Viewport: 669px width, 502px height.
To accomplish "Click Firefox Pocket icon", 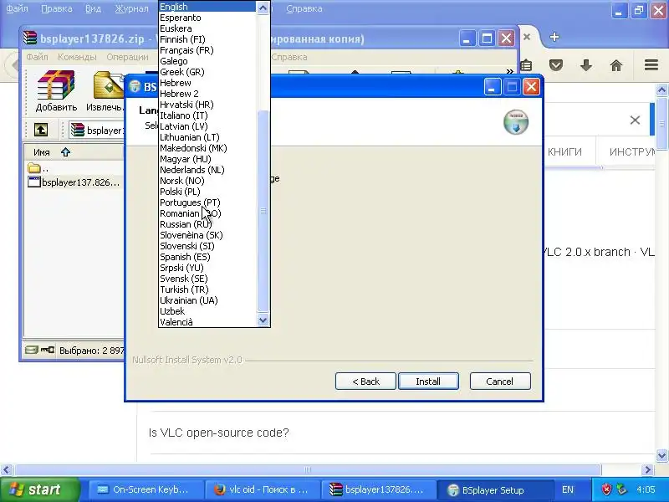I will point(556,65).
